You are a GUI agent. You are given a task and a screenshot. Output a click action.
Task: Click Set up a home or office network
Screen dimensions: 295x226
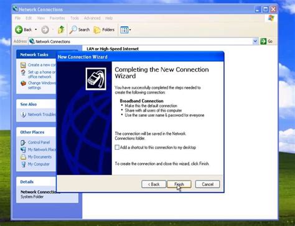tap(42, 74)
